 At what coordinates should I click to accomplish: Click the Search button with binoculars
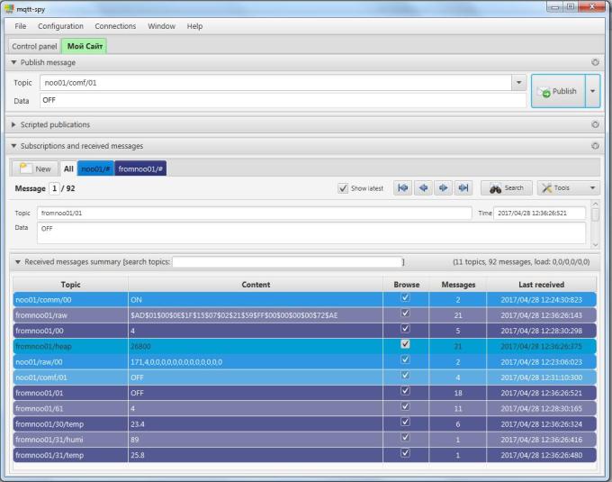[x=507, y=188]
